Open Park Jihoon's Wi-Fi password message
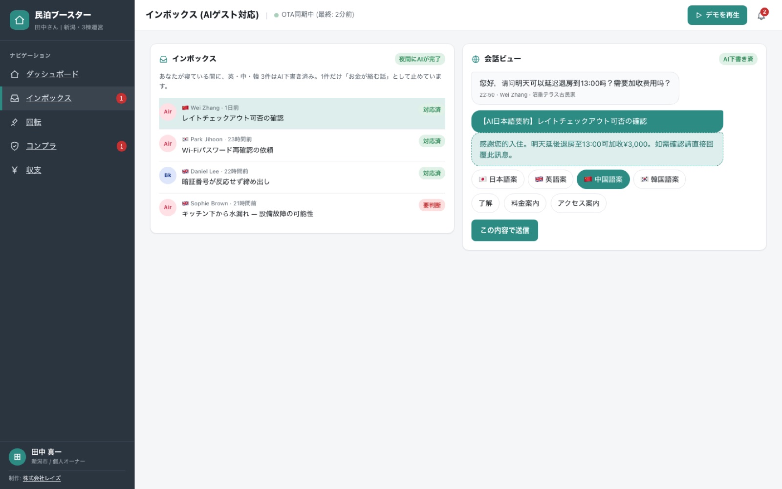This screenshot has height=489, width=782. click(x=302, y=145)
